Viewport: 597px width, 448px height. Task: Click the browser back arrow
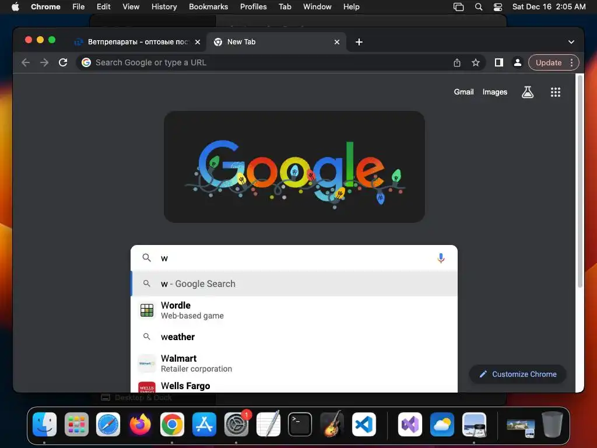click(x=26, y=62)
